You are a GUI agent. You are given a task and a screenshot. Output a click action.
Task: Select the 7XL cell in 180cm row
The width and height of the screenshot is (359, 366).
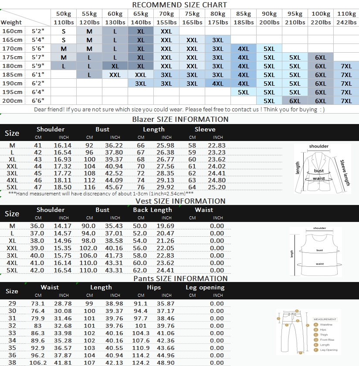(x=346, y=66)
